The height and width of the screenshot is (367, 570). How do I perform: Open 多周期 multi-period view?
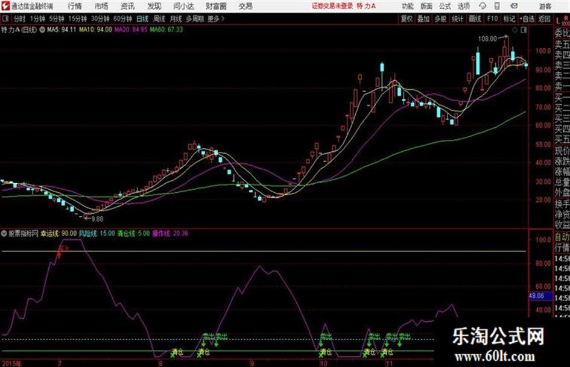195,19
